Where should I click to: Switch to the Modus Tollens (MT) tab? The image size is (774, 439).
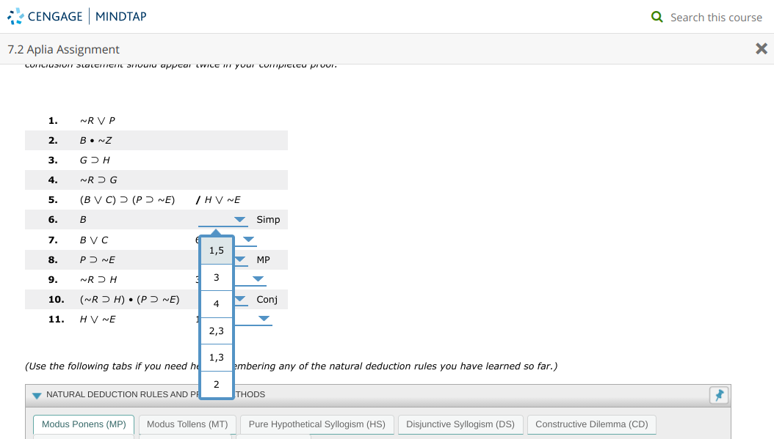coord(187,424)
